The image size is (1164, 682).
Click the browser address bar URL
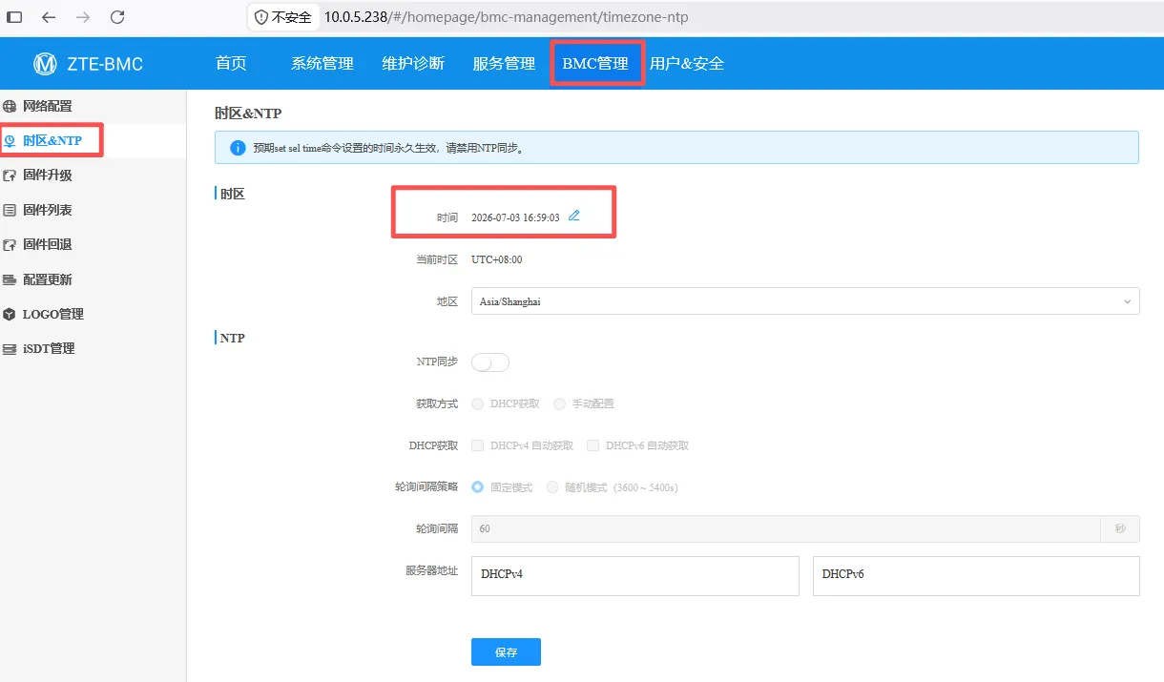[x=507, y=17]
